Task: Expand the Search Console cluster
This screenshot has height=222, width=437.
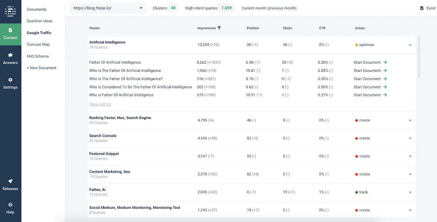Action: tap(410, 138)
